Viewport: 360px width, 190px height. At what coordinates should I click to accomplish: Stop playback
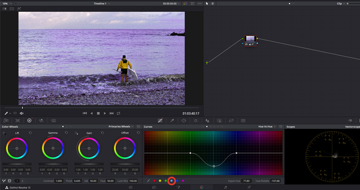coord(98,114)
